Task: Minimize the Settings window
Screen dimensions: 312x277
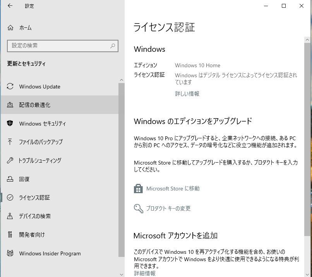Action: click(x=266, y=6)
